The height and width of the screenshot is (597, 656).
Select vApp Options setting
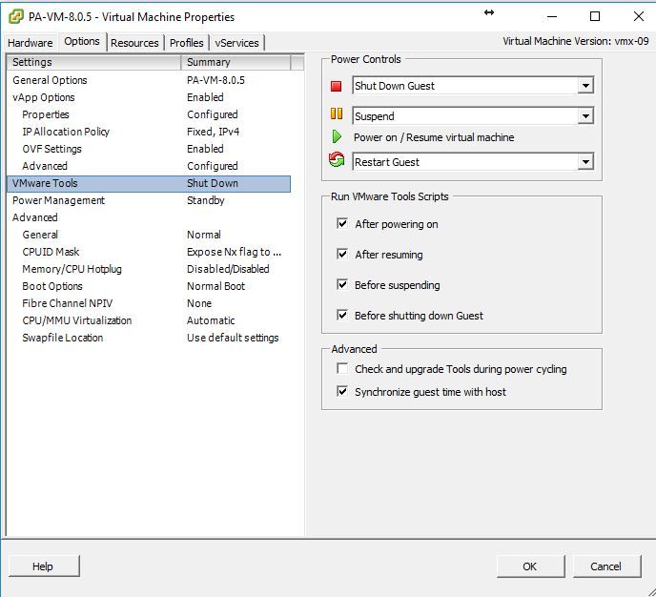(x=149, y=97)
